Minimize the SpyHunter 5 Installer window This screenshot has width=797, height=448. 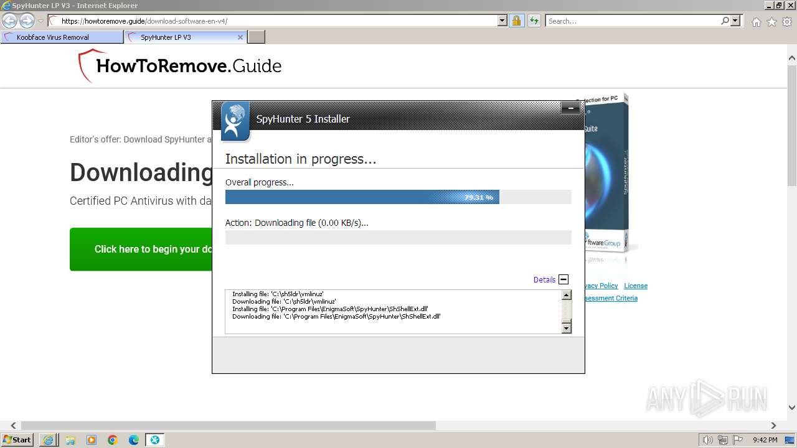pos(570,108)
